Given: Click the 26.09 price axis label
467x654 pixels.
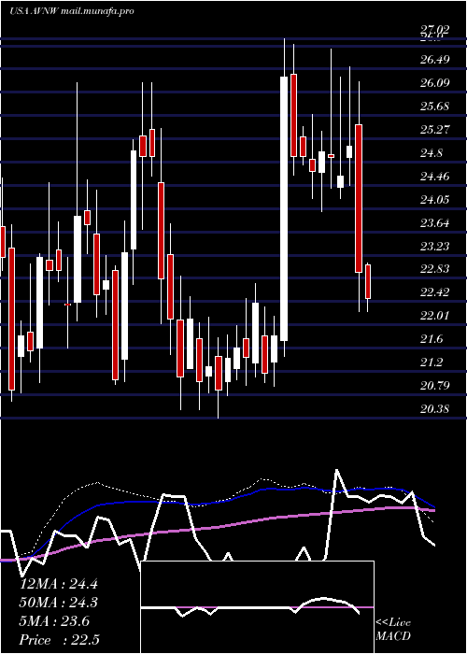Looking at the screenshot, I should [x=434, y=83].
